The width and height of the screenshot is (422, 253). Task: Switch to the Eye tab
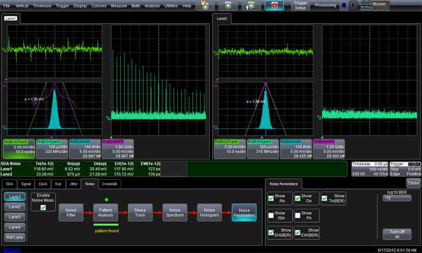58,184
